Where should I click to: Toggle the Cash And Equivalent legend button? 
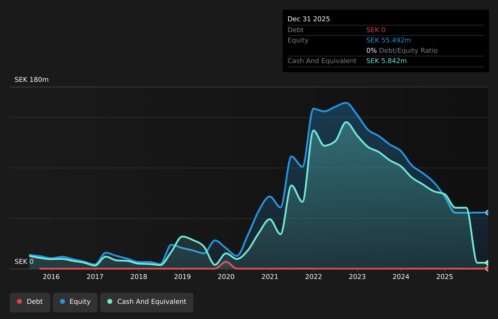click(147, 302)
